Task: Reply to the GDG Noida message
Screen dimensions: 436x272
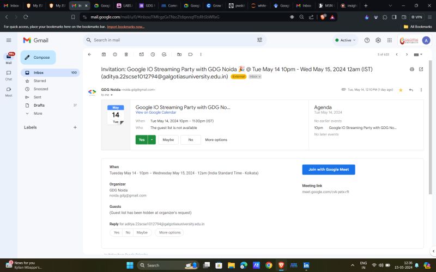Action: click(411, 90)
